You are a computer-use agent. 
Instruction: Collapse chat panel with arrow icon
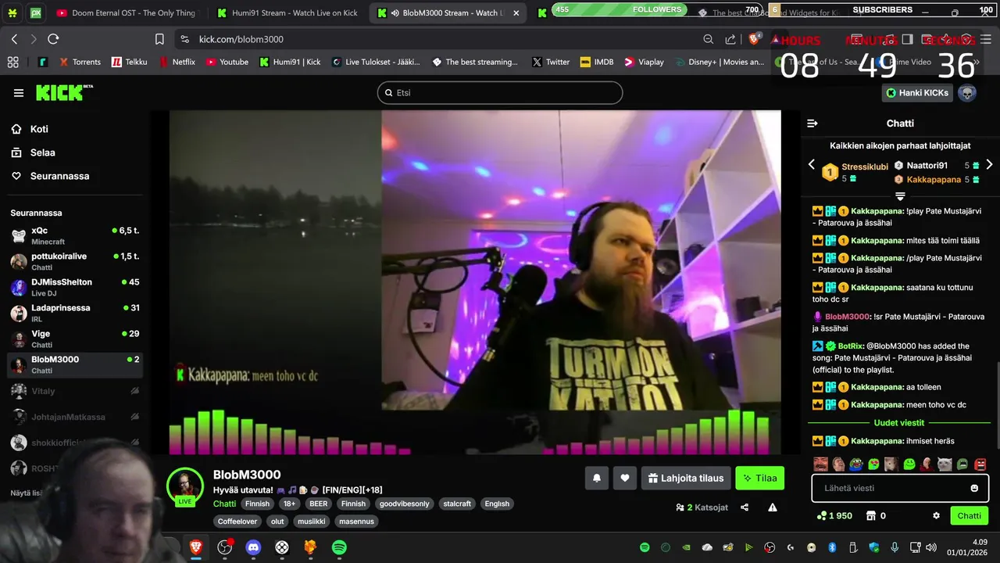click(812, 124)
